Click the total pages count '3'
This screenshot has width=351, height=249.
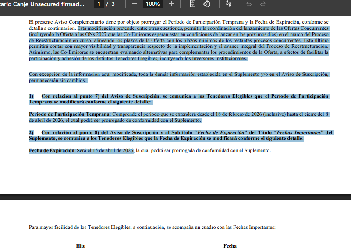(113, 4)
